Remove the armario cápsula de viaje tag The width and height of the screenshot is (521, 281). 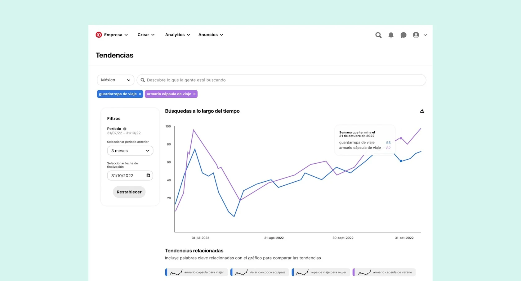[x=194, y=94]
